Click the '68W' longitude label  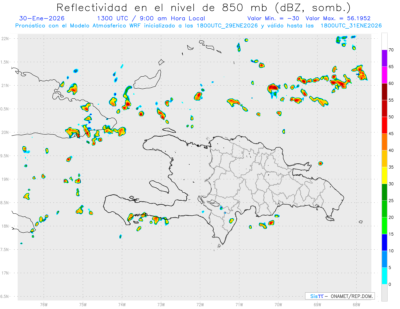coord(356,304)
